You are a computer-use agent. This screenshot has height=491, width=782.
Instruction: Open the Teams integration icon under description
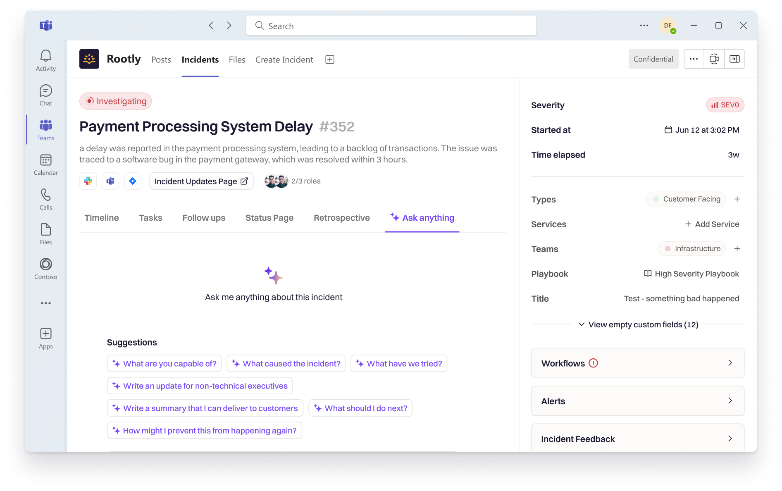110,181
